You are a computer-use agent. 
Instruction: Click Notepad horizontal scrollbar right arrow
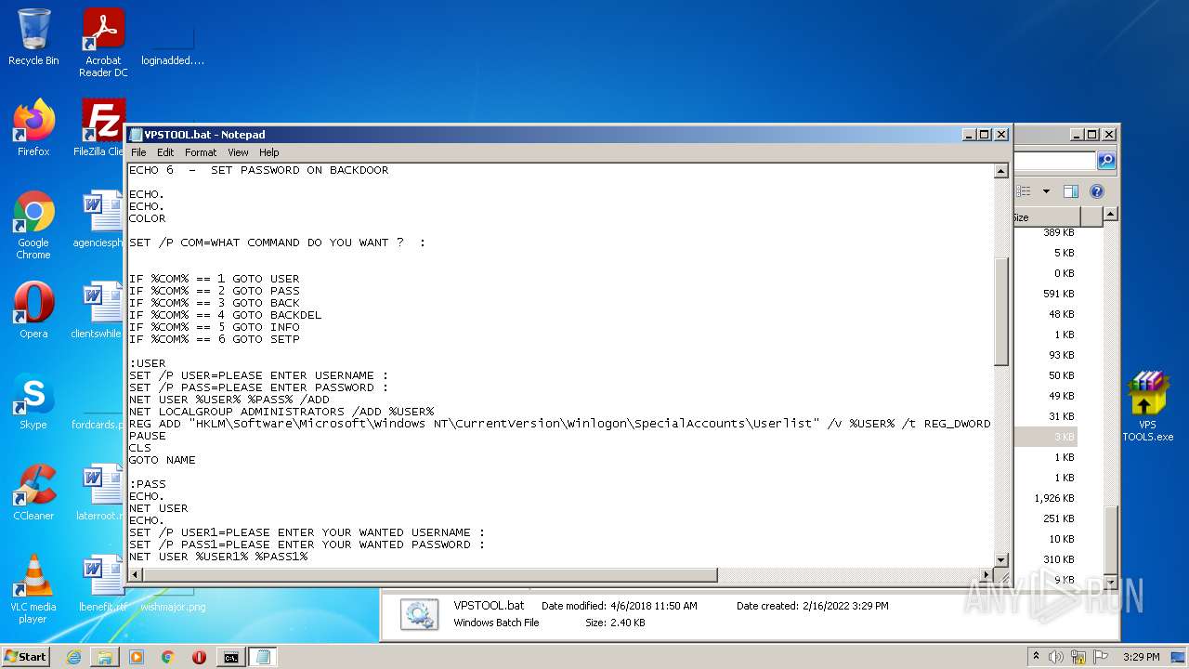(986, 575)
